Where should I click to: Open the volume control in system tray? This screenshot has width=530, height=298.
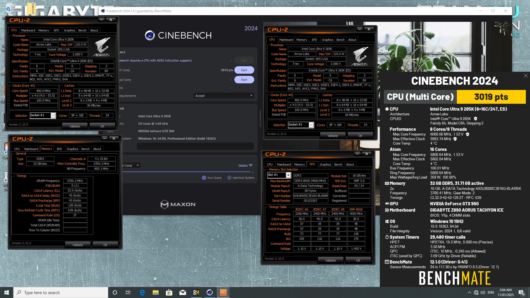(483, 292)
